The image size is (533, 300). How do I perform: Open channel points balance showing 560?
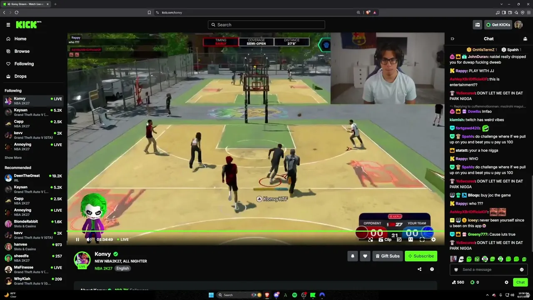[x=458, y=282]
